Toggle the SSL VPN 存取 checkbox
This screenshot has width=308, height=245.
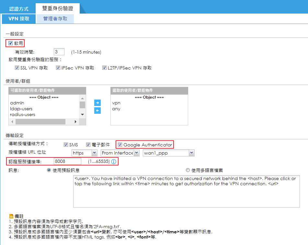point(17,68)
